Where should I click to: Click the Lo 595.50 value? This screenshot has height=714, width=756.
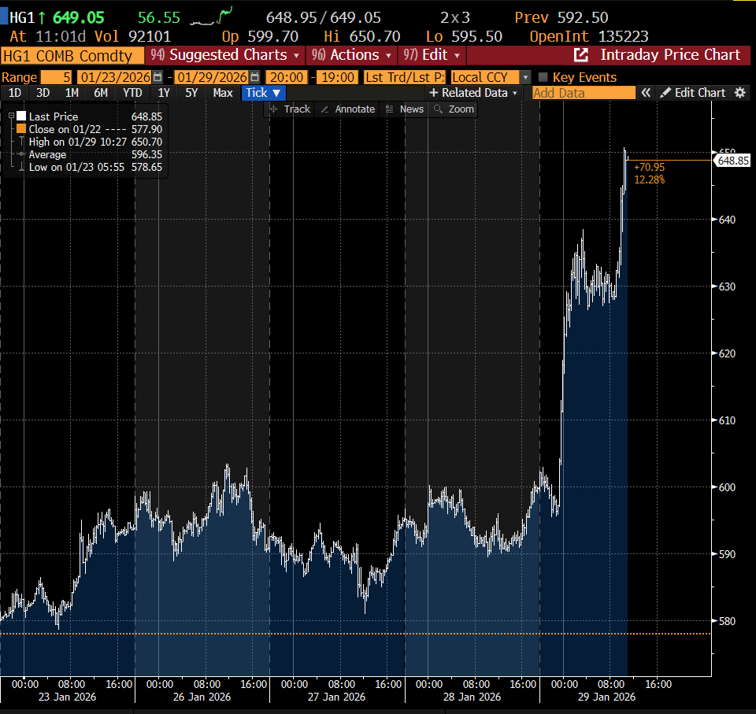click(x=464, y=37)
